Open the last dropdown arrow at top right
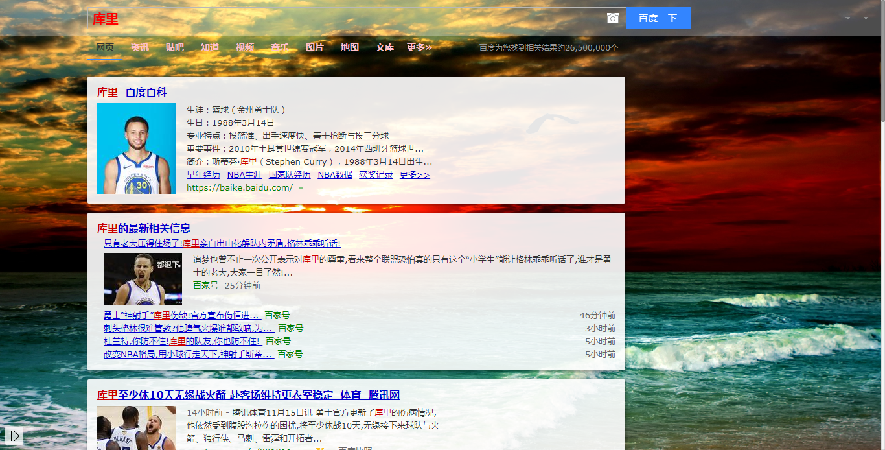885x450 pixels. tap(866, 18)
